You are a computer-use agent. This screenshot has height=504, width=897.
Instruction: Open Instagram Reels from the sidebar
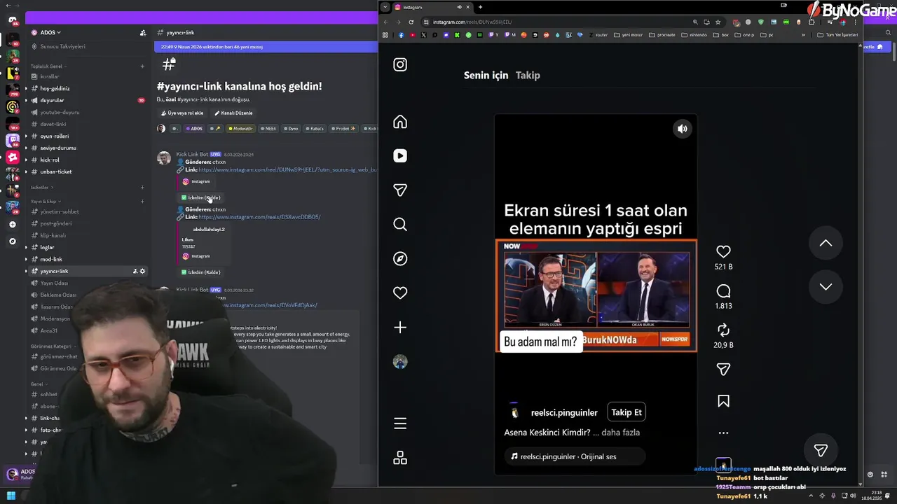[x=400, y=156]
